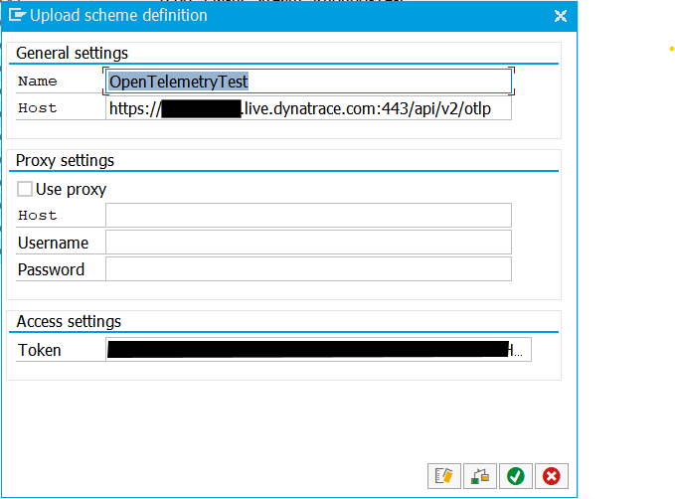Close the Upload scheme definition dialog
Viewport: 675px width, 499px height.
click(561, 16)
